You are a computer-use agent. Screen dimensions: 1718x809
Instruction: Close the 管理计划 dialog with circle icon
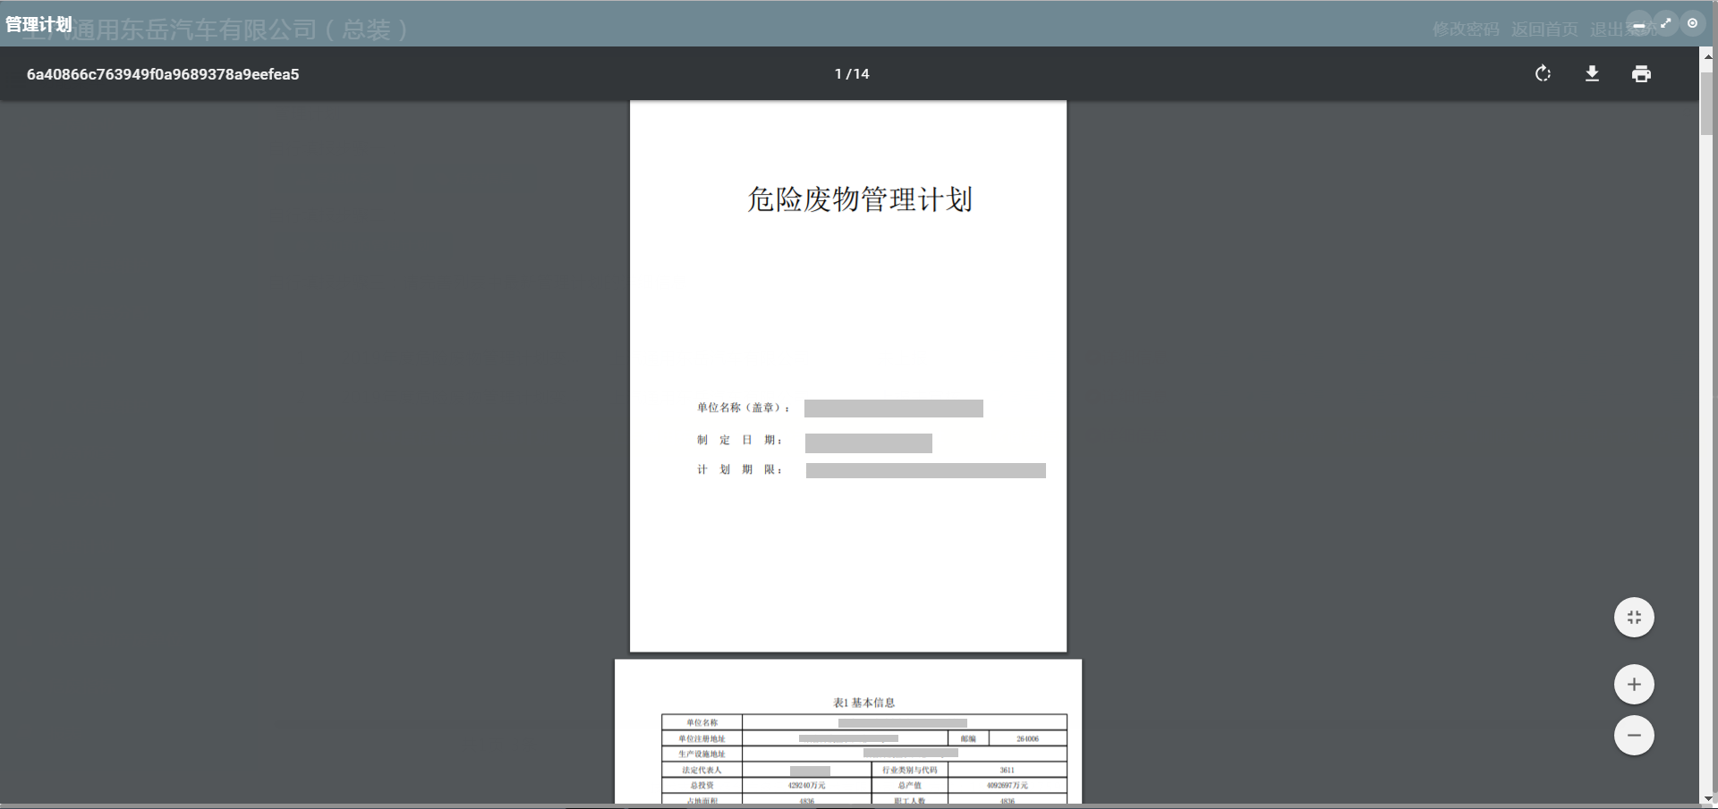pos(1692,24)
